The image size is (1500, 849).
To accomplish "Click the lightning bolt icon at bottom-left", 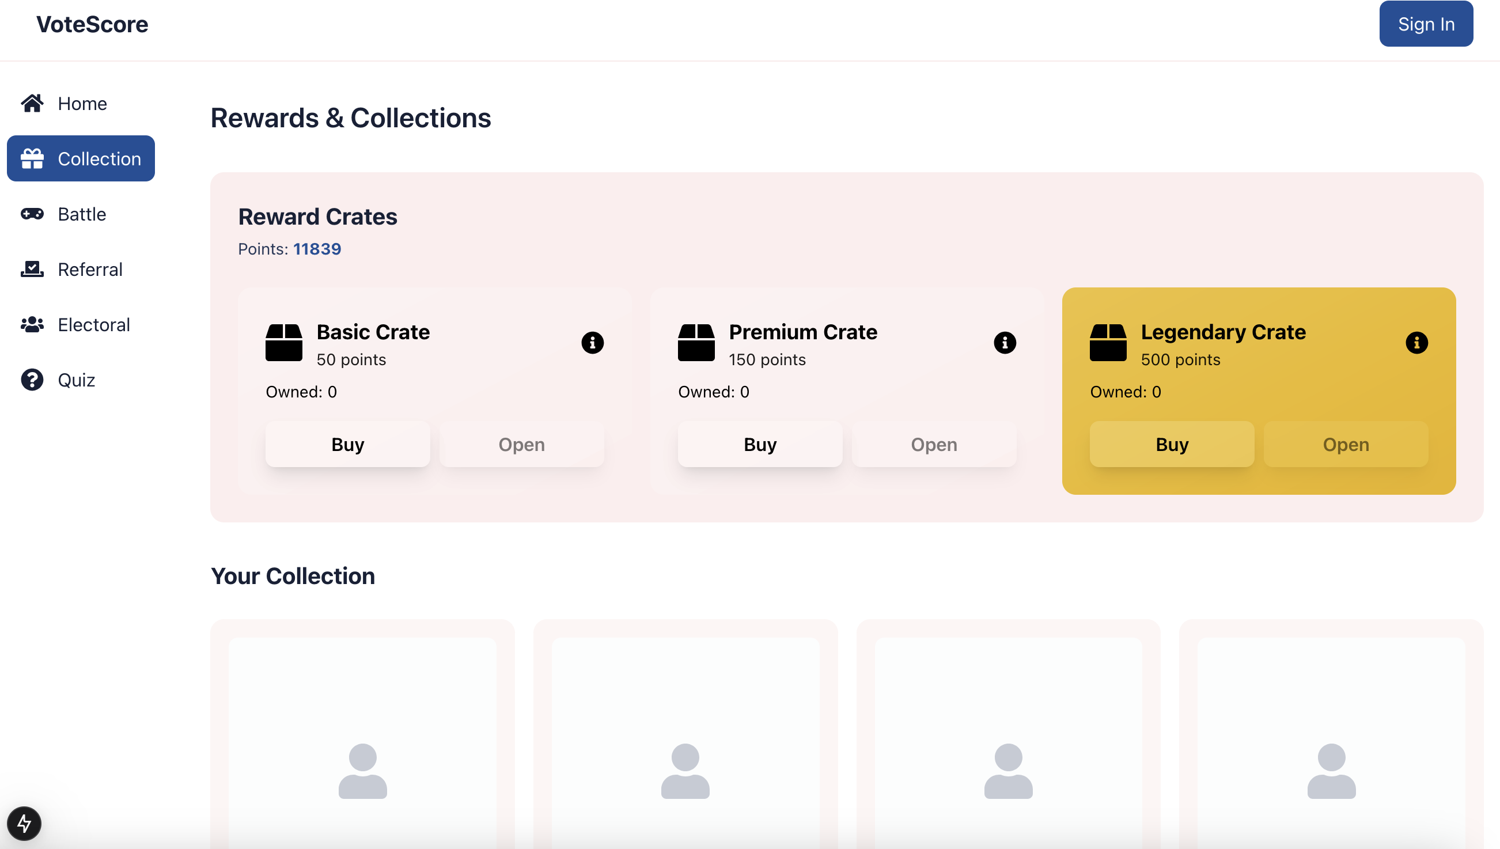I will 24,823.
